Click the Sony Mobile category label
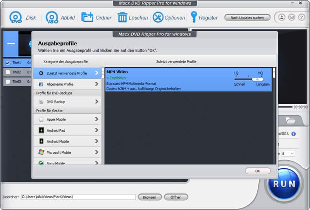The width and height of the screenshot is (310, 210). point(55,163)
